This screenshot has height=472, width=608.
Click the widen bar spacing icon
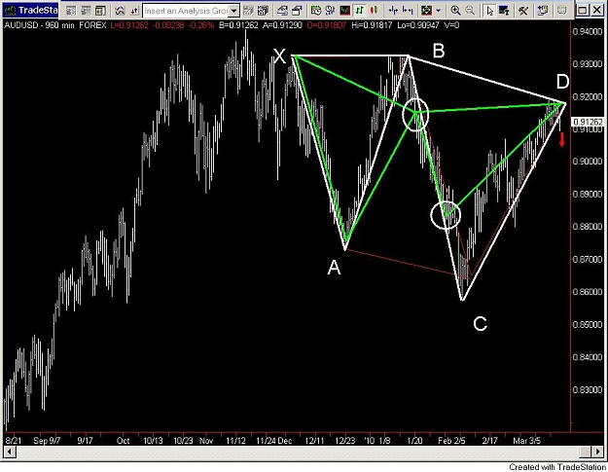pyautogui.click(x=393, y=10)
